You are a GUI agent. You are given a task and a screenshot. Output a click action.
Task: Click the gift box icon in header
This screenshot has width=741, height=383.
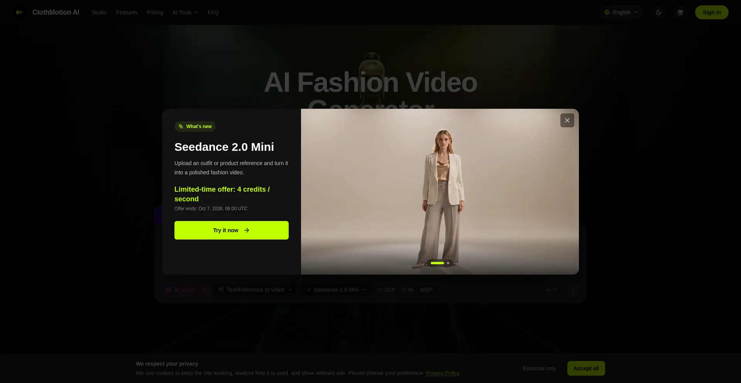[680, 12]
